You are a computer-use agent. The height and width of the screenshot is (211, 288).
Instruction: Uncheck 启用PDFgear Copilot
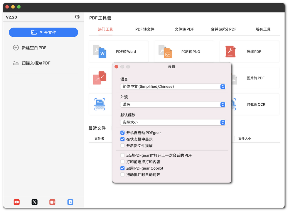coord(122,168)
